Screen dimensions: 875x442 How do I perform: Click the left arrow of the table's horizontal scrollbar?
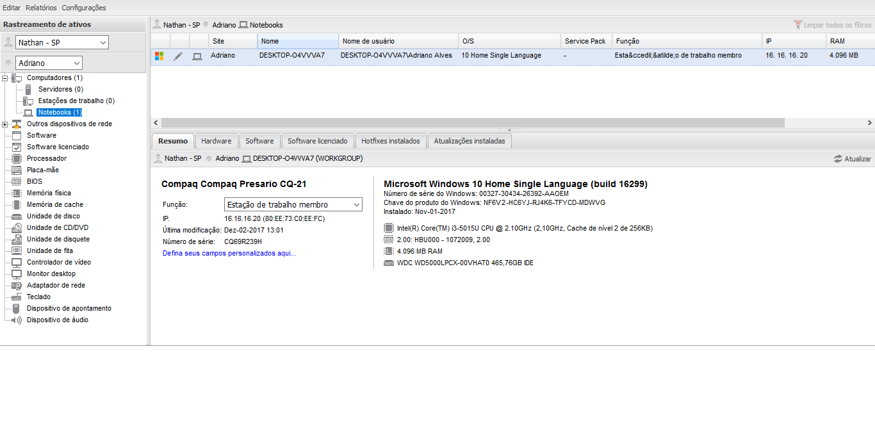point(156,122)
